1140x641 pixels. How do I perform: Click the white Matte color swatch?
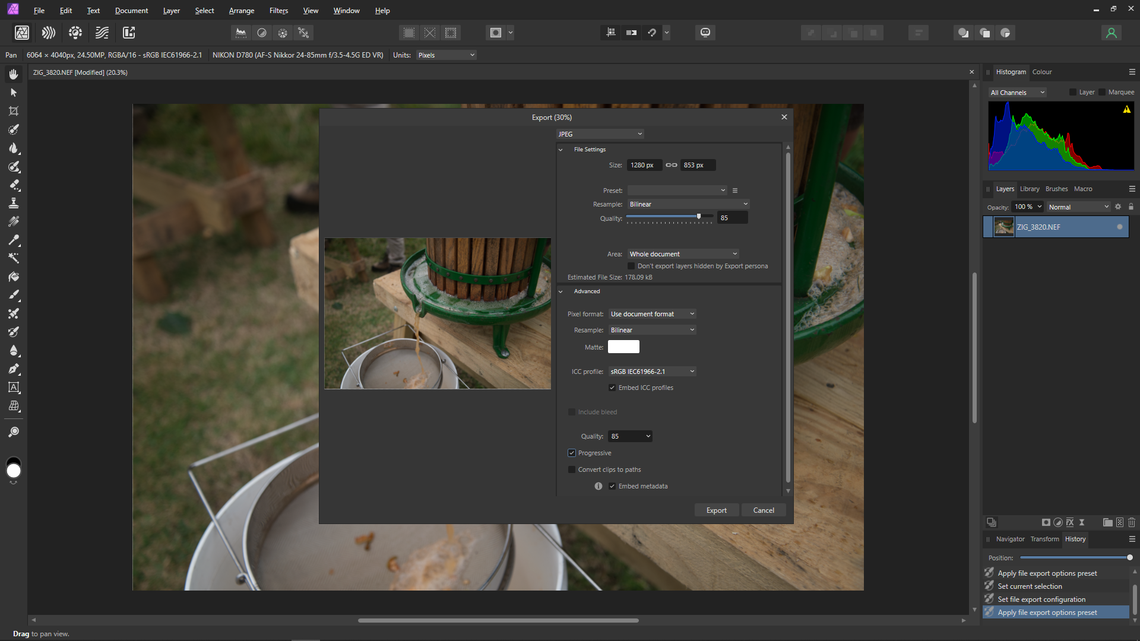pos(623,347)
